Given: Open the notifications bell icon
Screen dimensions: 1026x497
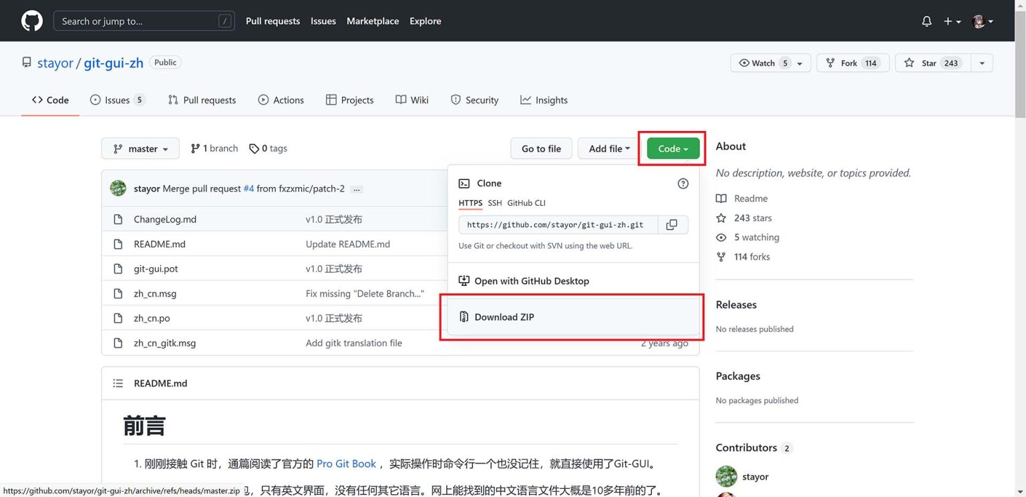Looking at the screenshot, I should tap(926, 21).
